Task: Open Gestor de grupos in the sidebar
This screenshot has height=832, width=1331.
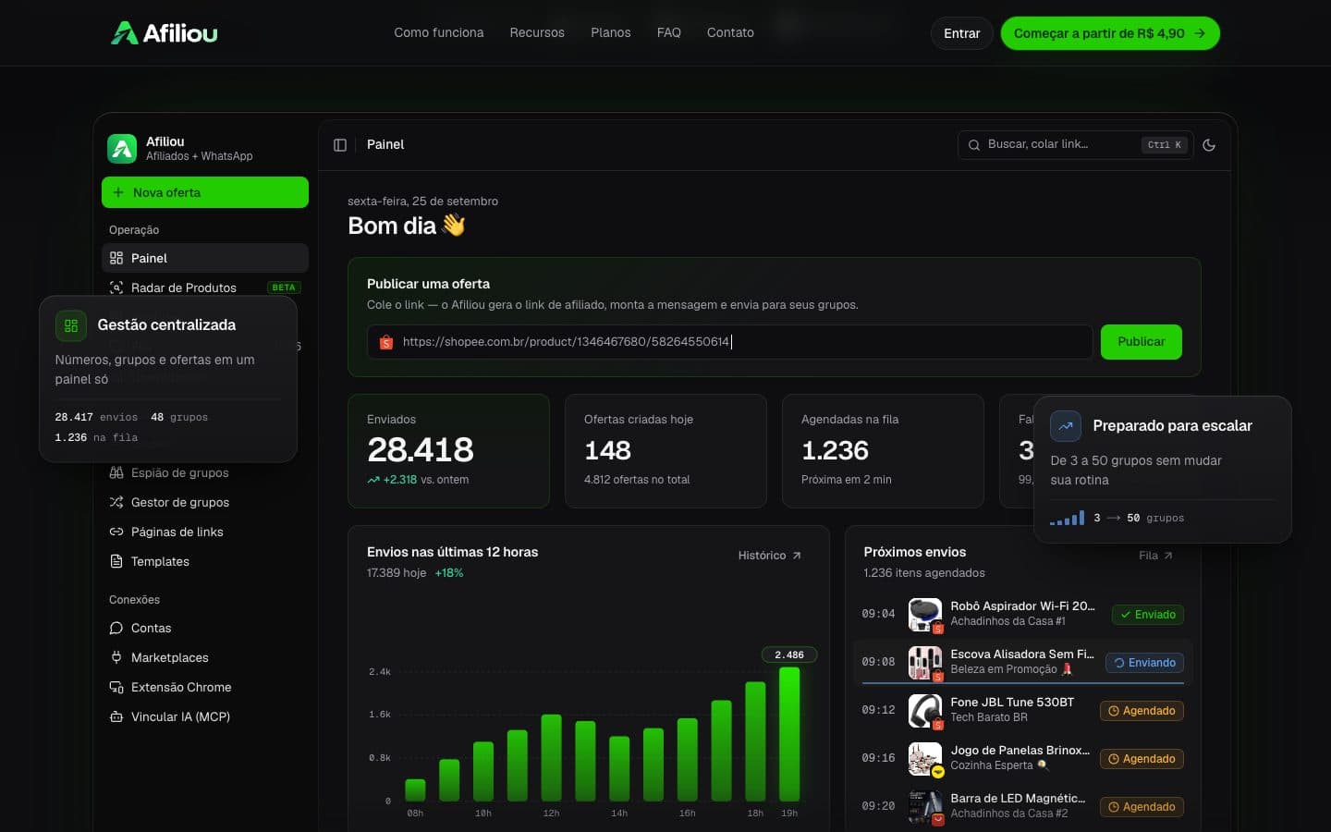Action: (x=205, y=502)
